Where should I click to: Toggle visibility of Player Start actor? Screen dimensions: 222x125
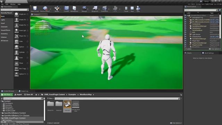[x=185, y=41]
